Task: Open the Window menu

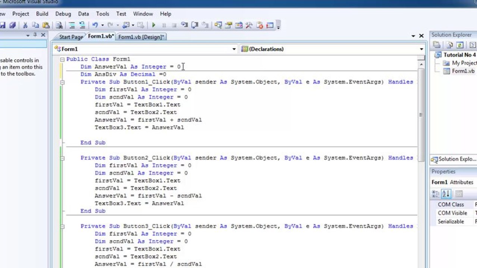Action: pos(143,14)
